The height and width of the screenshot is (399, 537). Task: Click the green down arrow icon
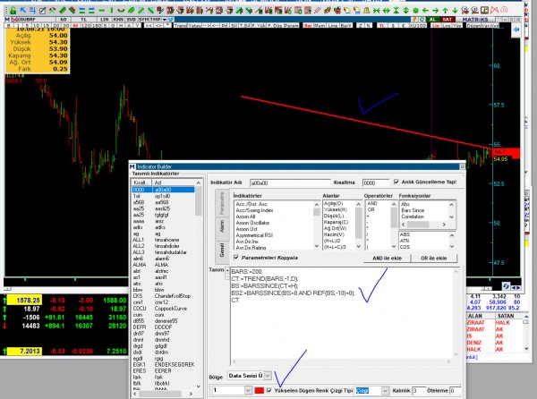[455, 10]
